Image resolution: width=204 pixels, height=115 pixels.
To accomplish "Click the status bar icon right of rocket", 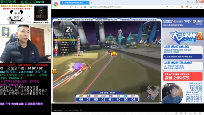I will click(181, 113).
